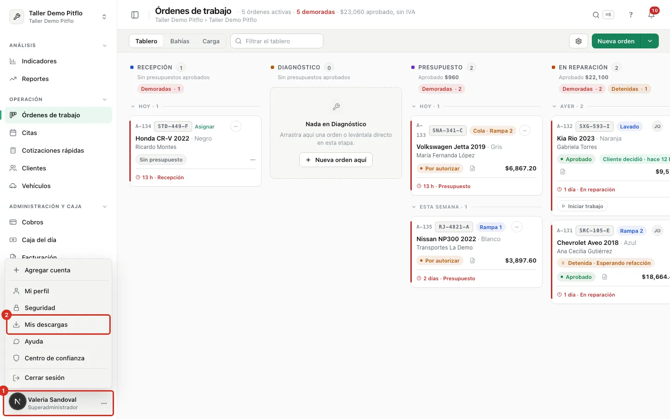Open Caja del día in sidebar
670x419 pixels.
coord(58,240)
